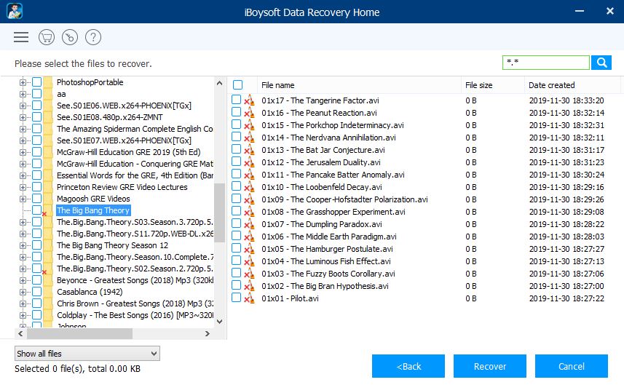
Task: Expand the Magoosh GRE Videos node
Action: [x=23, y=199]
